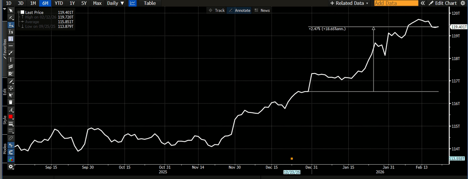
Task: Click the trash delete annotation icon
Action: pyautogui.click(x=11, y=102)
